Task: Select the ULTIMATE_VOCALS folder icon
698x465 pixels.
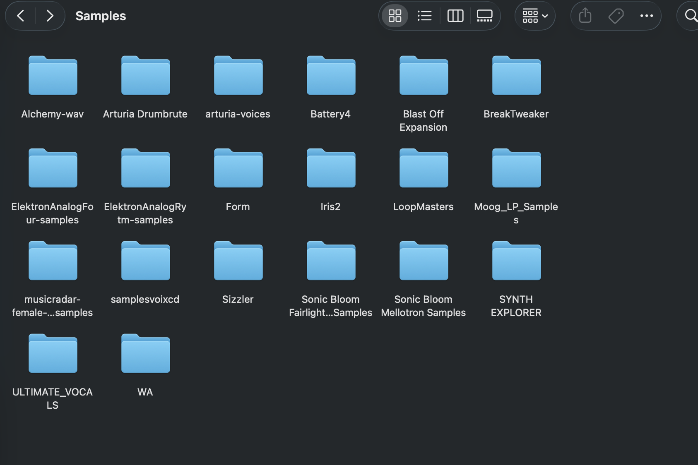Action: coord(53,353)
